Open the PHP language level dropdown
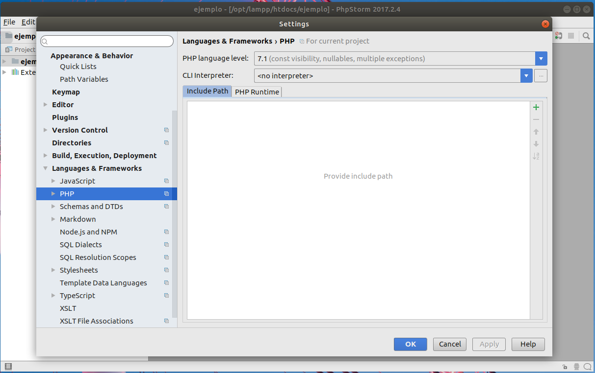The width and height of the screenshot is (595, 373). pos(541,58)
